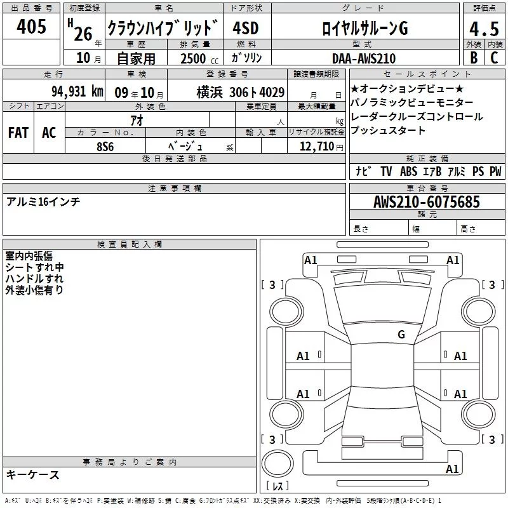
Task: Click the 検査員記入欄 section header
Action: pos(130,244)
